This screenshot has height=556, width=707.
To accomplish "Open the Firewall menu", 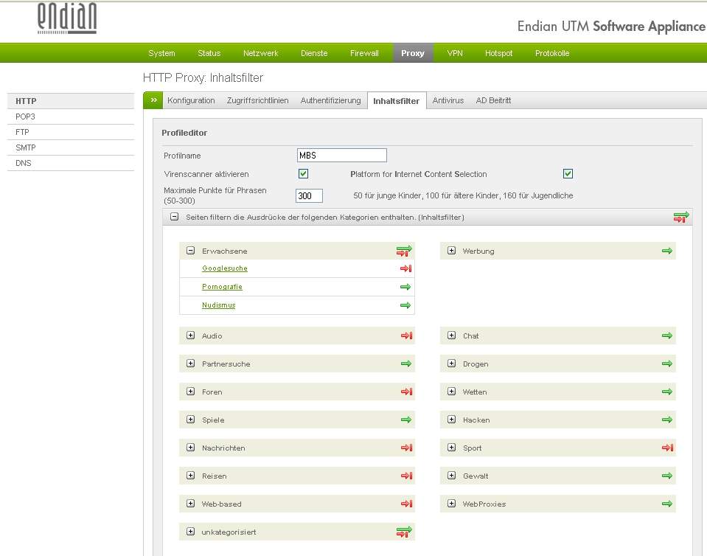I will [x=364, y=53].
